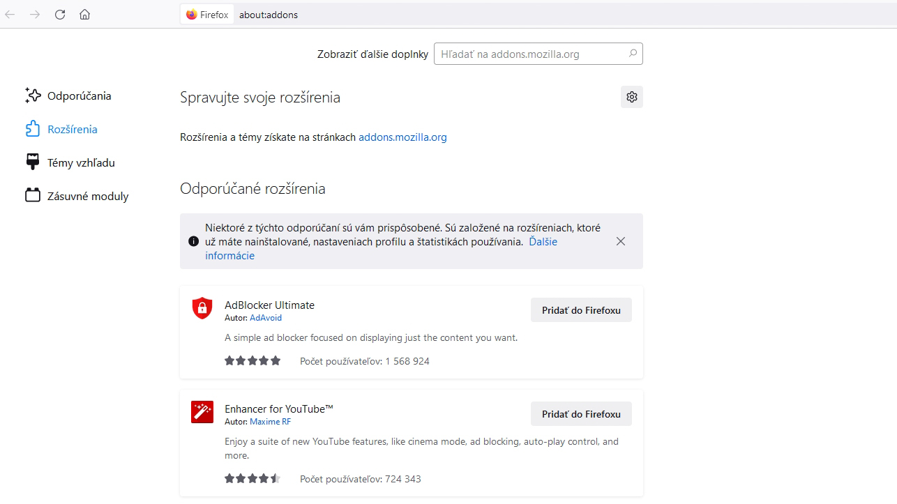Image resolution: width=897 pixels, height=504 pixels.
Task: Open the addons.mozilla.org link
Action: (x=402, y=137)
